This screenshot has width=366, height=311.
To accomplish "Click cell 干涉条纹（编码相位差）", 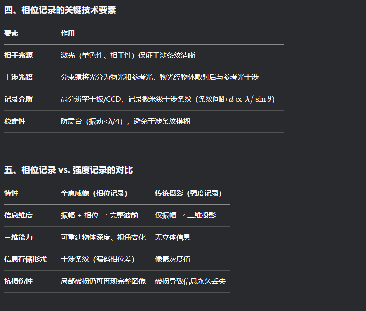I will coord(98,259).
